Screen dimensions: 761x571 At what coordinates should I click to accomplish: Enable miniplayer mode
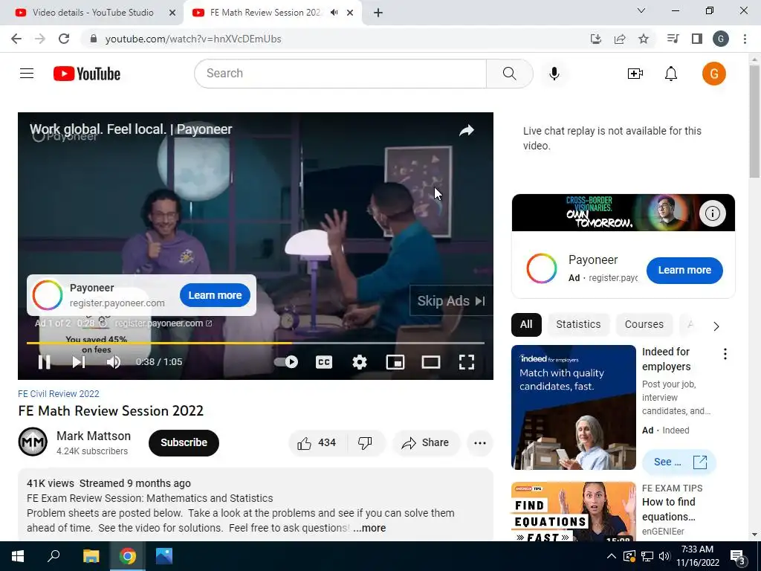(x=395, y=362)
